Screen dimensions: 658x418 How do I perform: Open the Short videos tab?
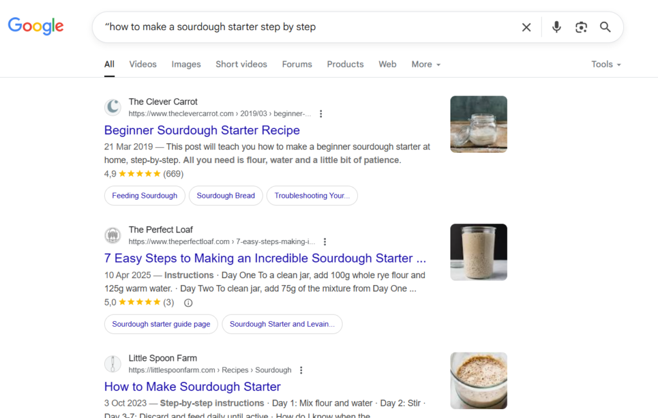click(242, 64)
